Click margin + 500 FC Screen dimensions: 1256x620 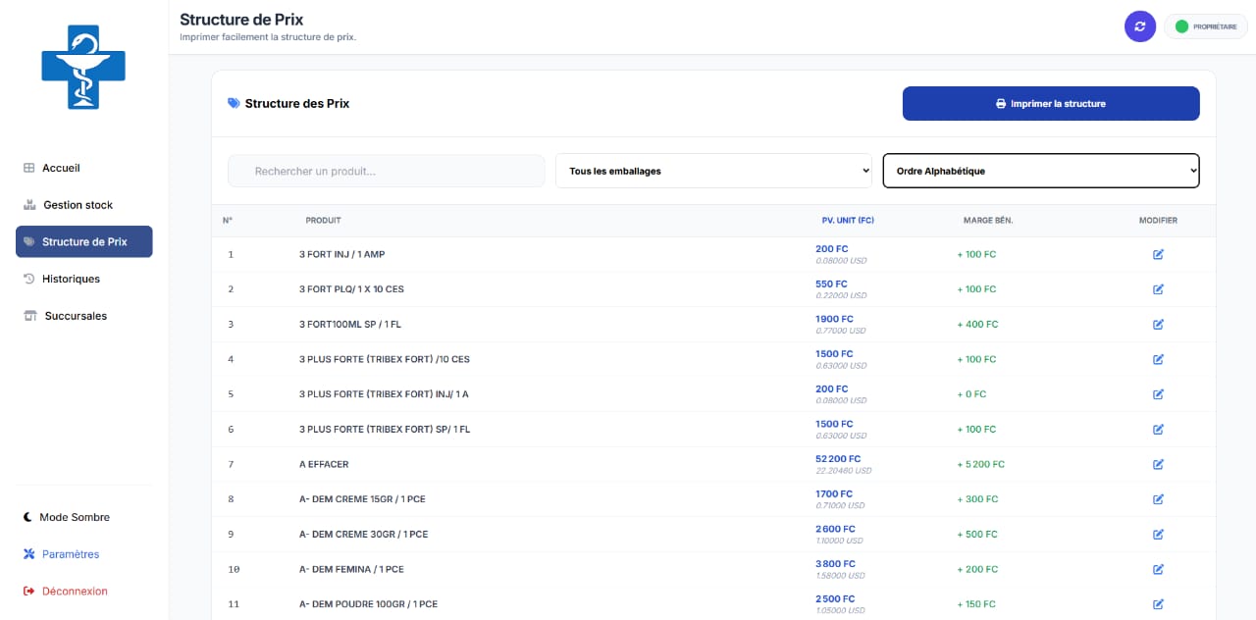[x=977, y=535]
